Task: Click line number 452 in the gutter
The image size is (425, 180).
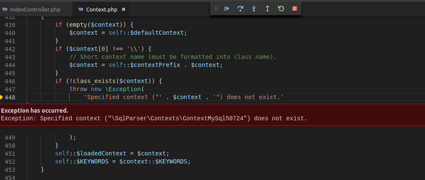Action: (9, 161)
